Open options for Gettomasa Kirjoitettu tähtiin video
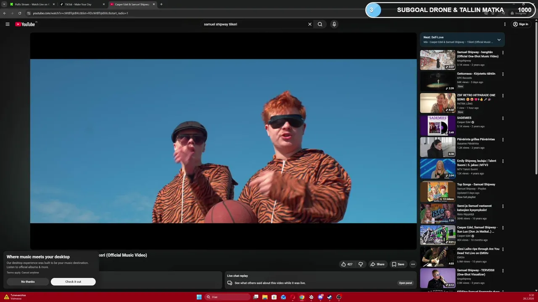Viewport: 538px width, 302px height. click(x=503, y=74)
